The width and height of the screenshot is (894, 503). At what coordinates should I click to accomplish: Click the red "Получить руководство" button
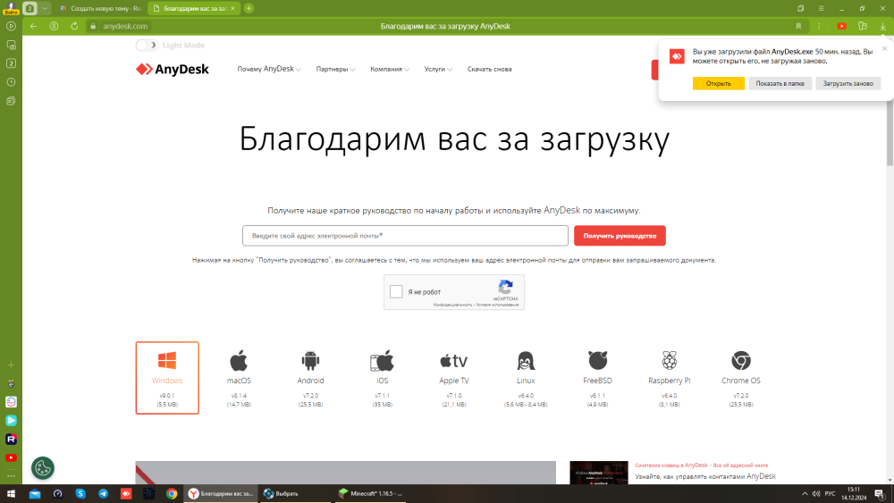(x=620, y=236)
